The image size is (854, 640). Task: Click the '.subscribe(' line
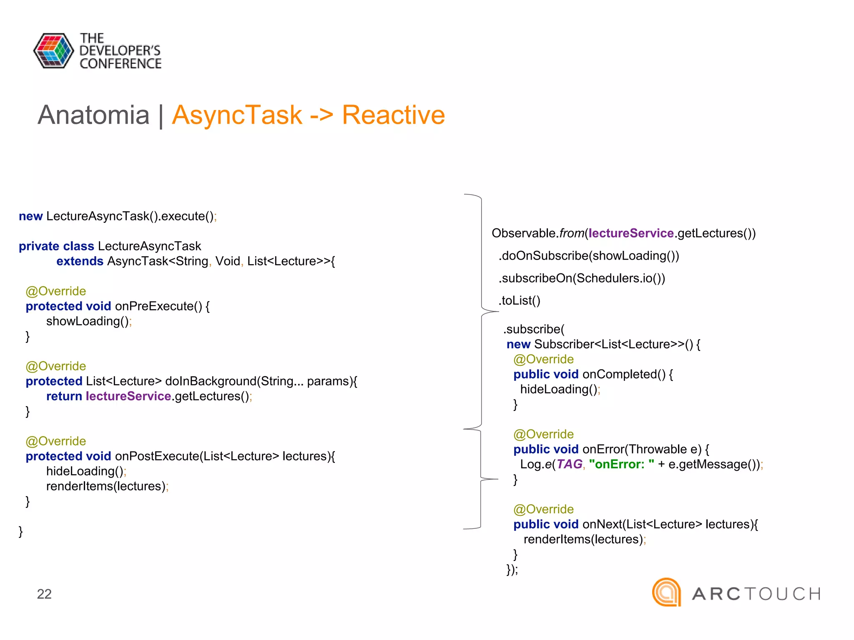[534, 330]
